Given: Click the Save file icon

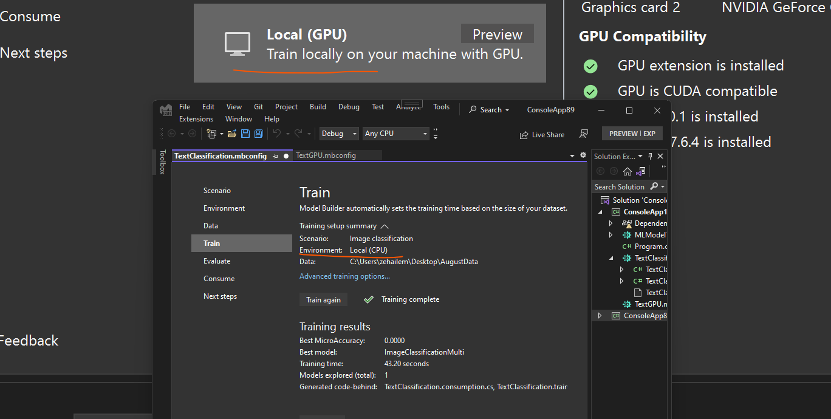Looking at the screenshot, I should click(x=245, y=134).
